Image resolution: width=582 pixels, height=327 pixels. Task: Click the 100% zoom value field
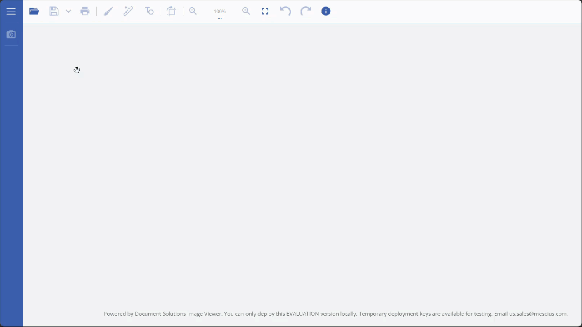point(220,11)
